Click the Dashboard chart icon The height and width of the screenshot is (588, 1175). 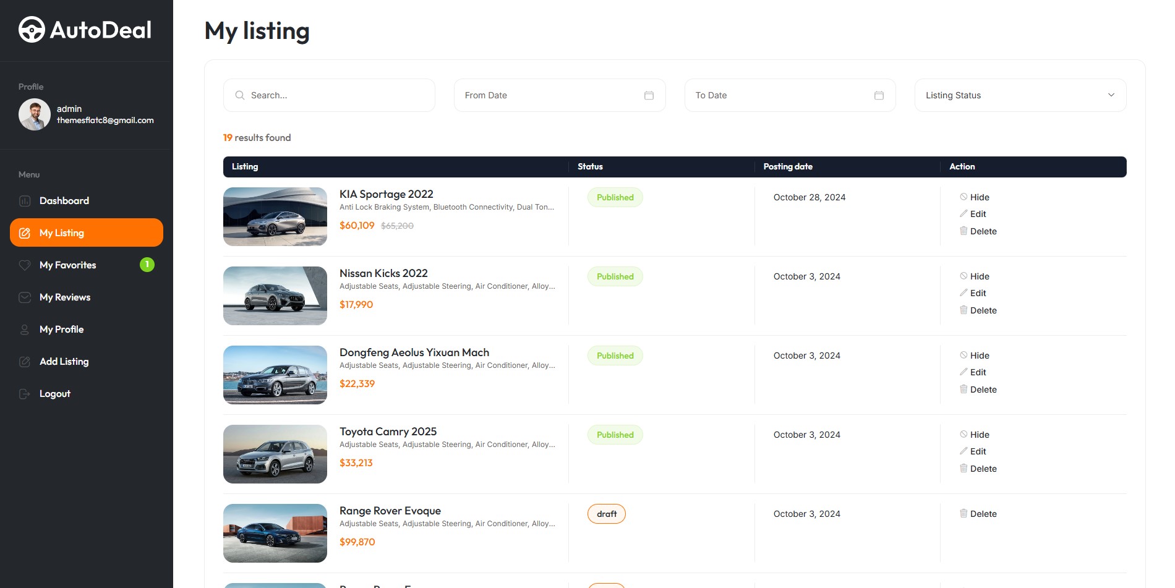[x=25, y=201]
